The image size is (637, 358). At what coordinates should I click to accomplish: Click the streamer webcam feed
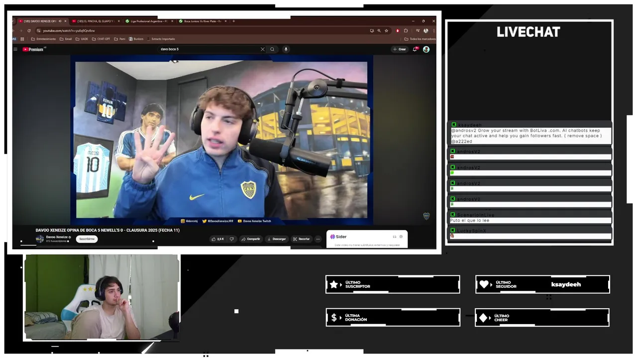tap(102, 297)
